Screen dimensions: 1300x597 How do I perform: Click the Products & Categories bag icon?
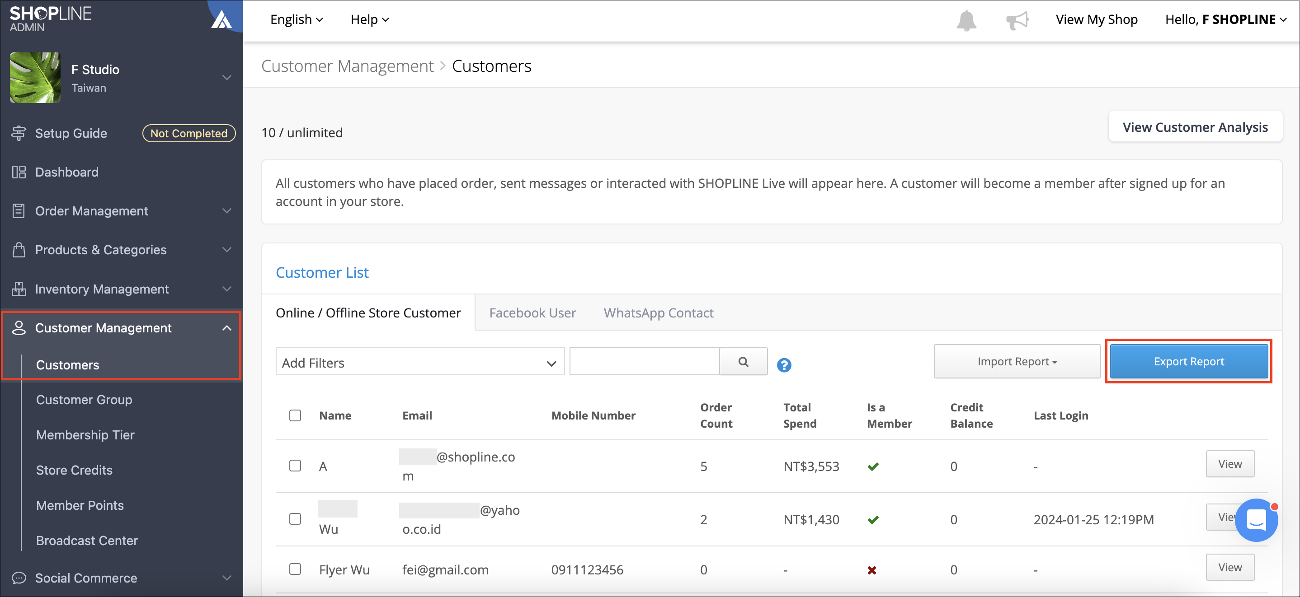pos(19,250)
